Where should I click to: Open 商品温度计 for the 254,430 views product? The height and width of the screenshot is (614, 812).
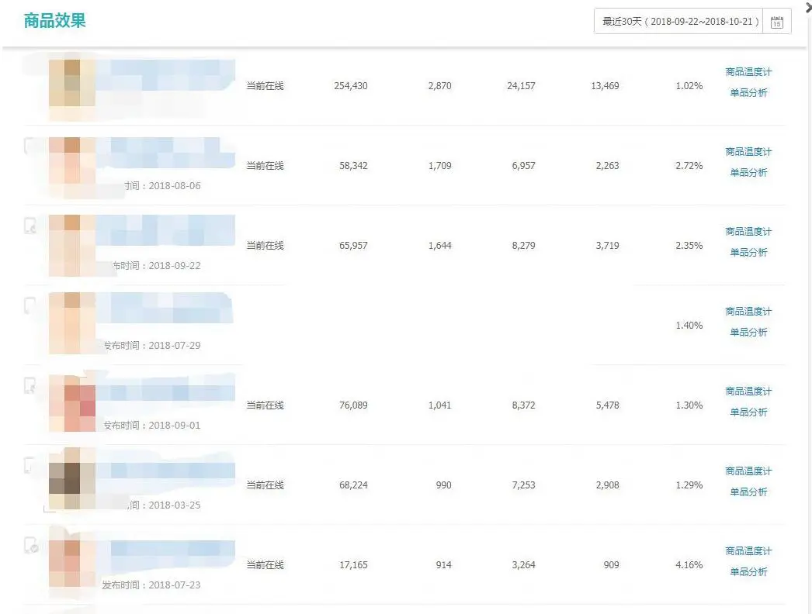748,72
